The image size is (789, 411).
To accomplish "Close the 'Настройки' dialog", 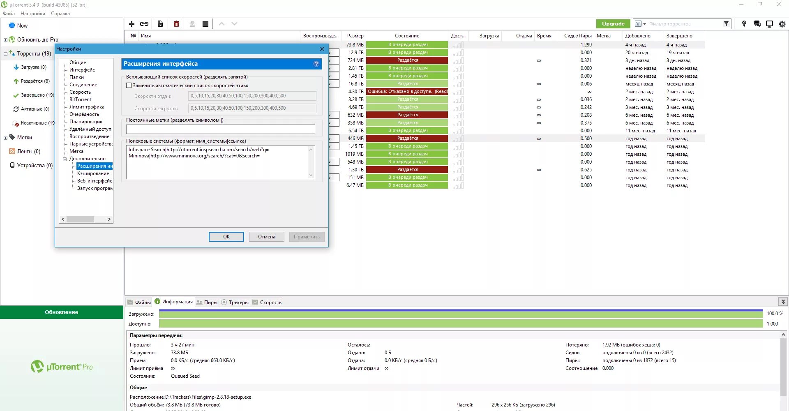I will click(322, 49).
